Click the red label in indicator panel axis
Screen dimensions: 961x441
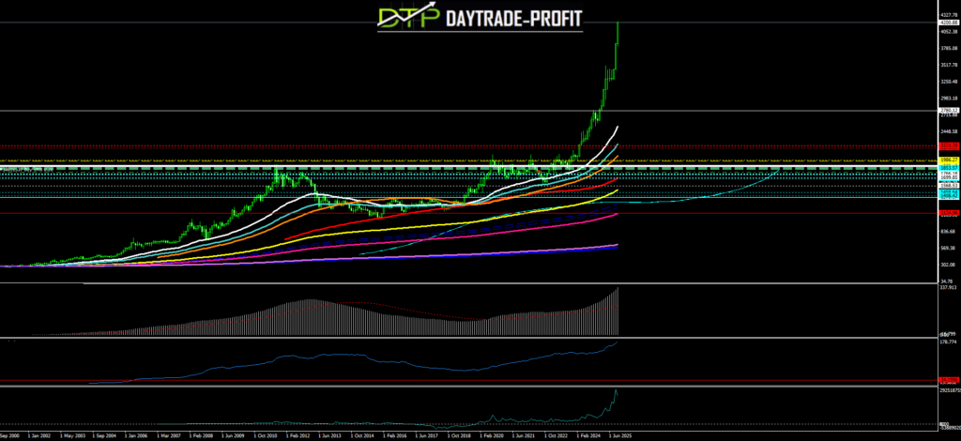point(947,377)
